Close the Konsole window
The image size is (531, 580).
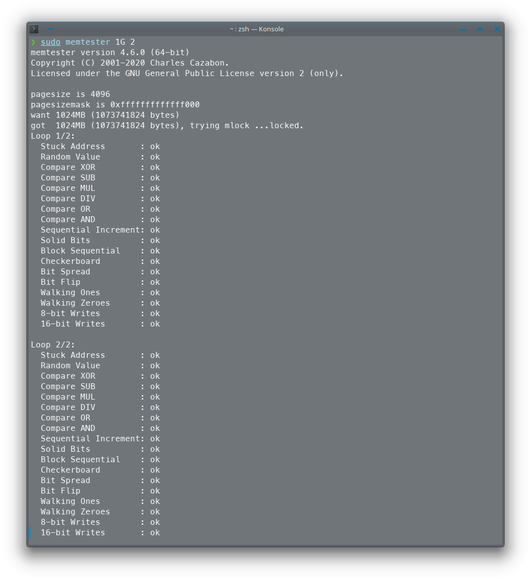click(497, 29)
